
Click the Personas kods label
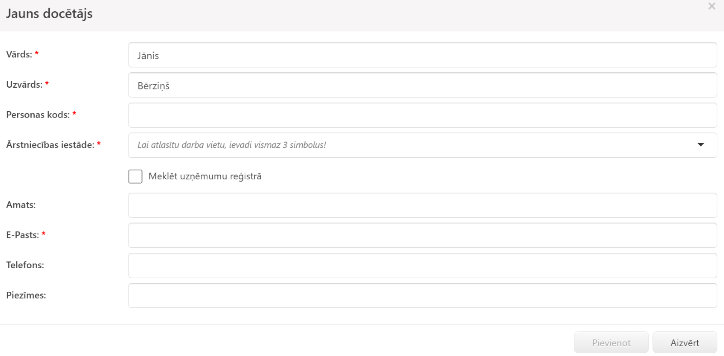pyautogui.click(x=38, y=115)
